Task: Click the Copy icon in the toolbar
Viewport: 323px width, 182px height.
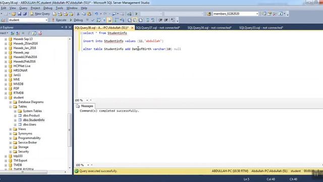Action: (x=84, y=14)
